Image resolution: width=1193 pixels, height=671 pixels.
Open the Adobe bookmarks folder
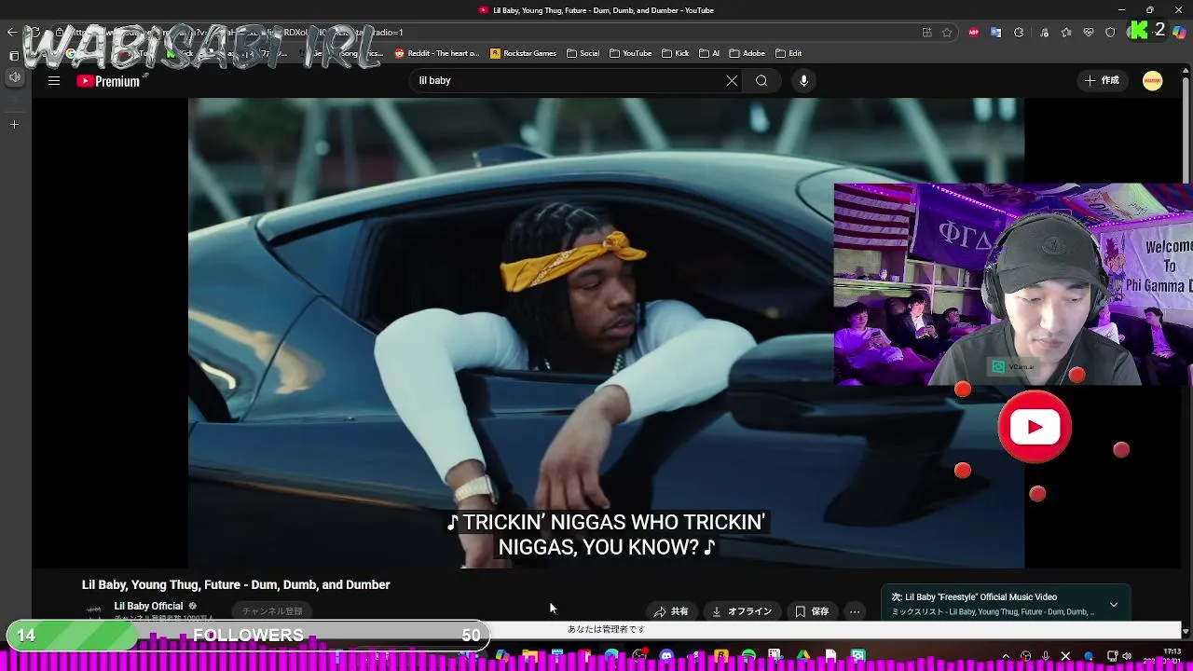click(x=747, y=53)
